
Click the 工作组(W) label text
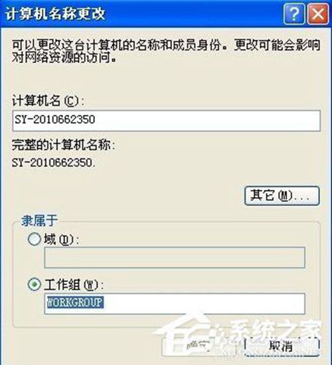click(x=74, y=285)
